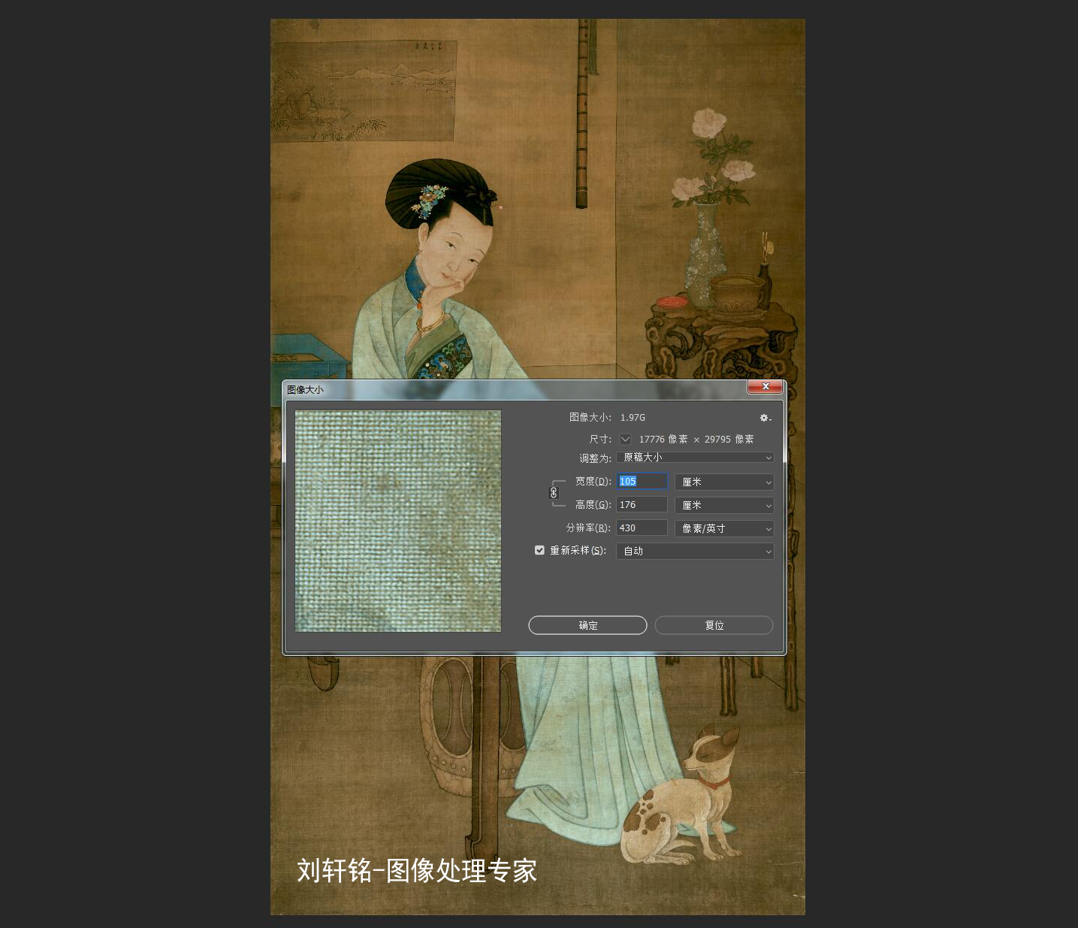Click the 17776 像素 × 29795 像素 dimensions text
Viewport: 1078px width, 928px height.
pyautogui.click(x=696, y=439)
